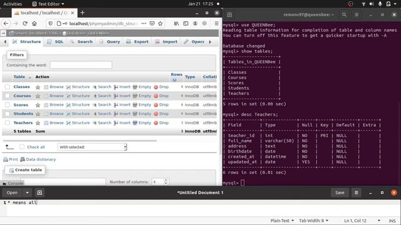Favorite the Teachers table star
The width and height of the screenshot is (401, 225).
[38, 123]
